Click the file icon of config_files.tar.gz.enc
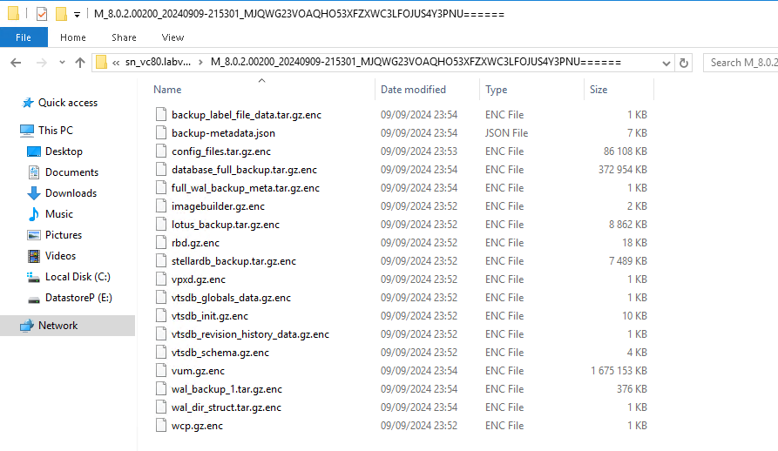This screenshot has height=451, width=778. [x=161, y=151]
